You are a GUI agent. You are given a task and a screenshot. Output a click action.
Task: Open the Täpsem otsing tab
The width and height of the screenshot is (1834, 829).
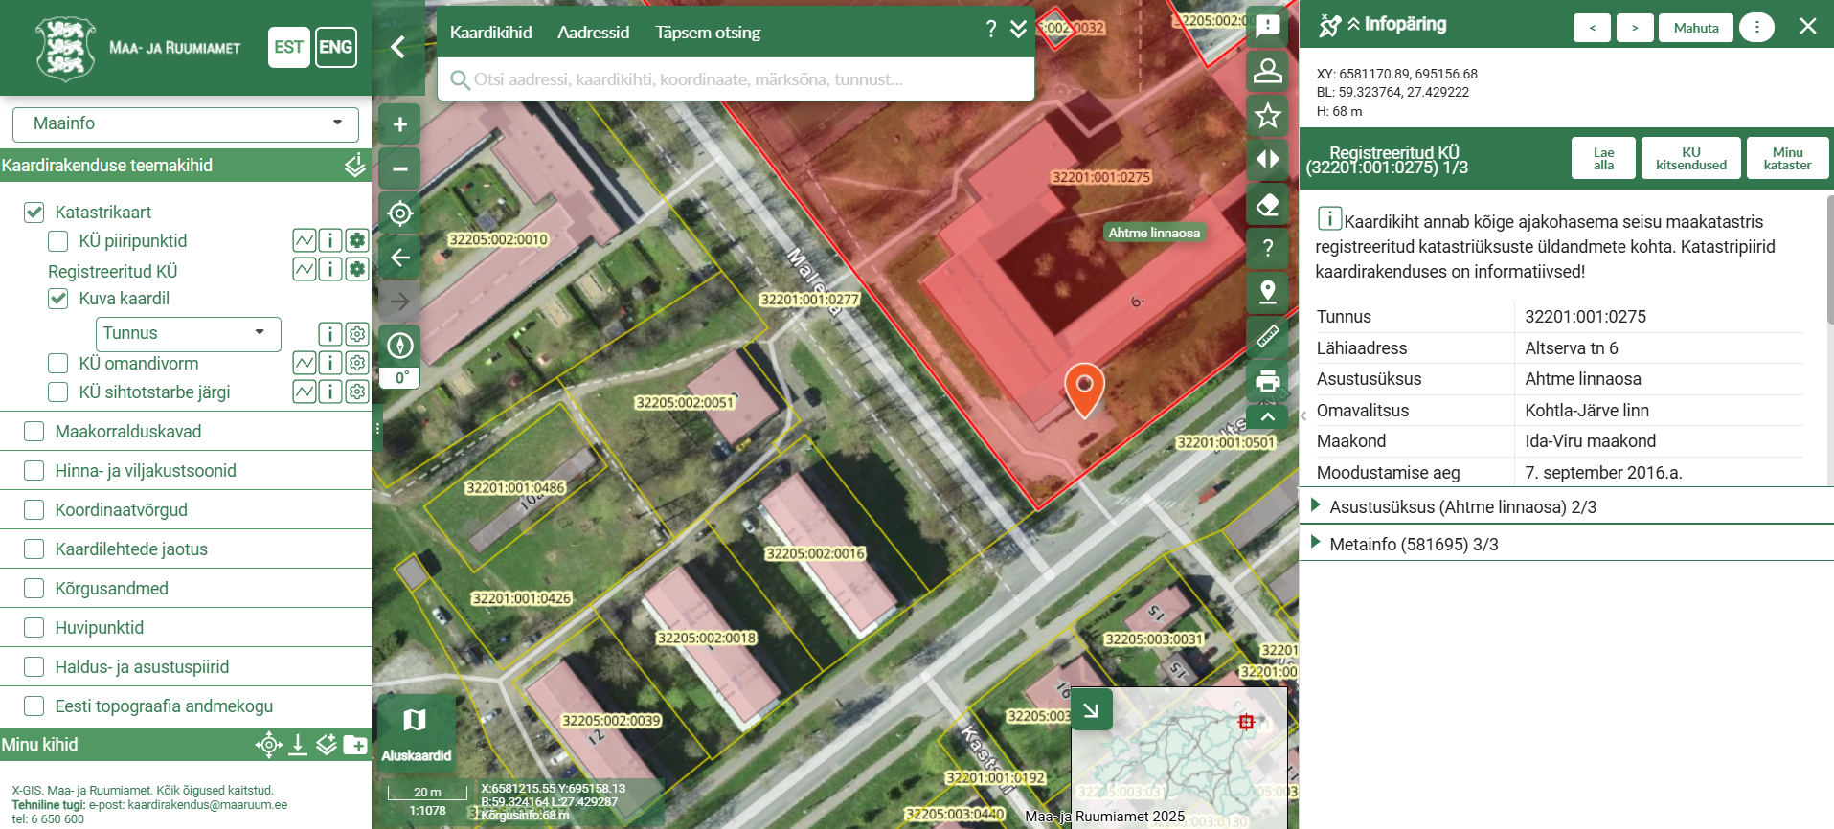pyautogui.click(x=707, y=33)
